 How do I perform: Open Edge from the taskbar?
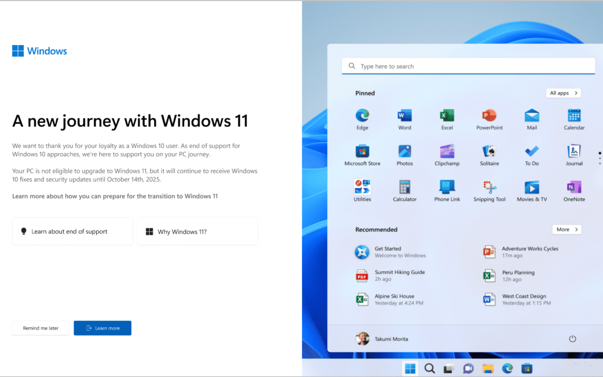[507, 369]
